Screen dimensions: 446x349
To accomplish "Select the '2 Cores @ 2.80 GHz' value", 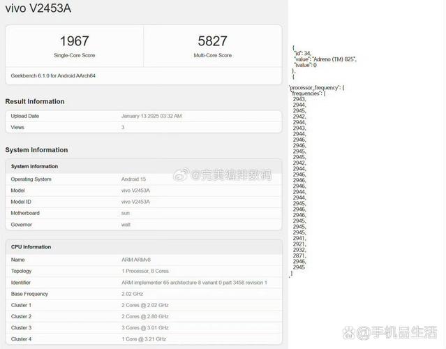I will coord(145,316).
